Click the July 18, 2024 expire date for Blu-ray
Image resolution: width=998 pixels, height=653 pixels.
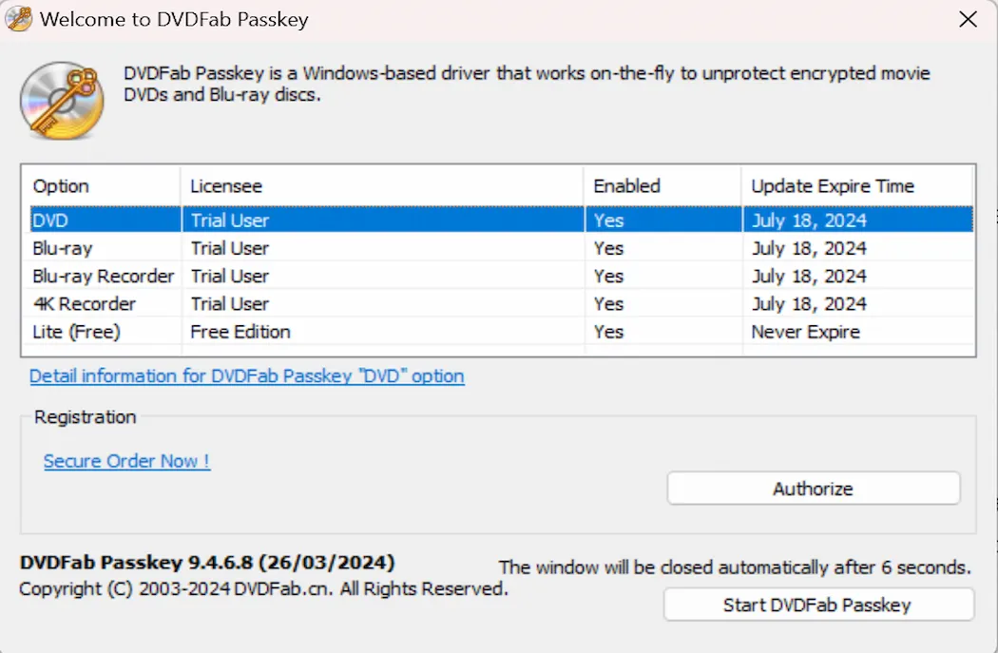[x=803, y=248]
